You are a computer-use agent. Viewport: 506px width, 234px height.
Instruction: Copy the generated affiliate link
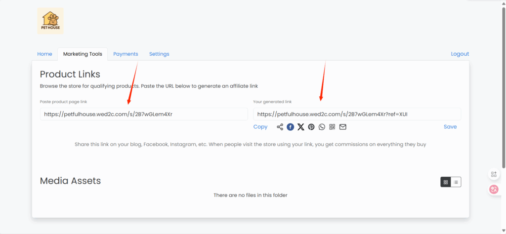click(260, 127)
